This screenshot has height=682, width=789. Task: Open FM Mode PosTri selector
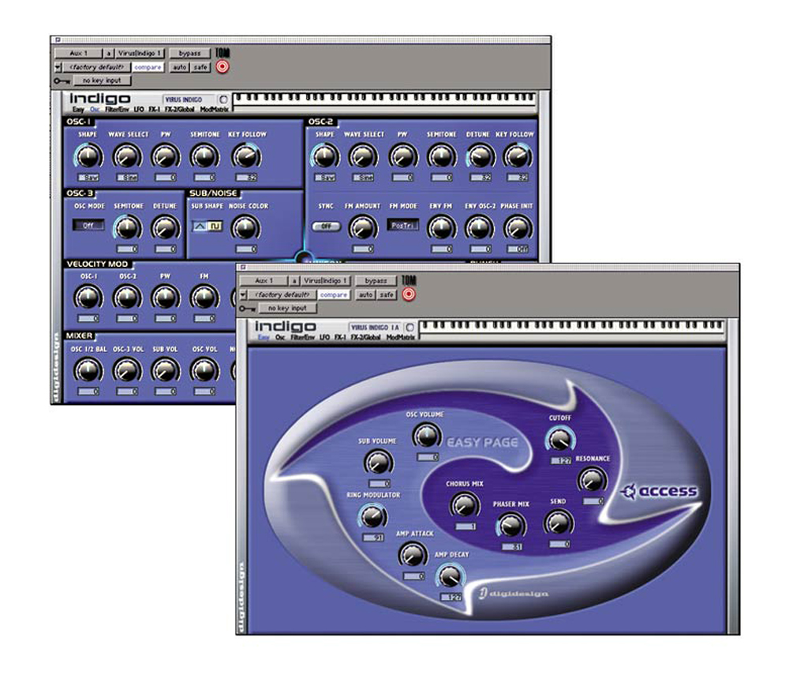pos(402,225)
